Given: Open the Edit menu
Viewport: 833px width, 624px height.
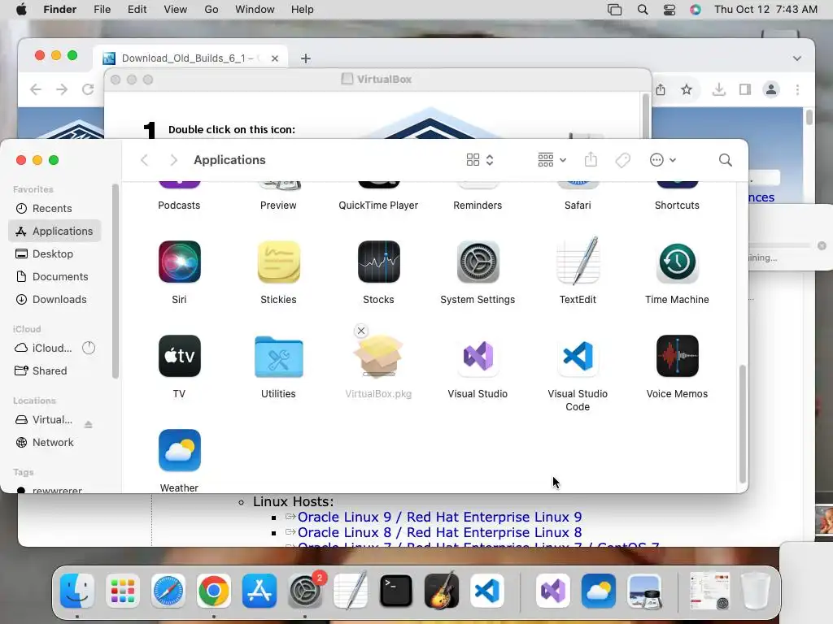Looking at the screenshot, I should coord(137,9).
